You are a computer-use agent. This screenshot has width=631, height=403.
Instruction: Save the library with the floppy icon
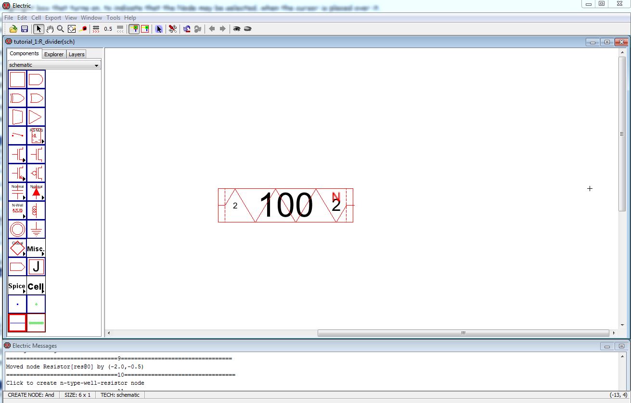click(x=24, y=29)
